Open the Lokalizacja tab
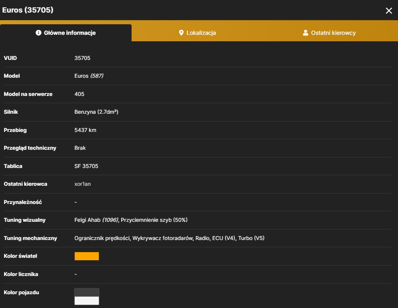Viewport: 398px width, 308px height. tap(198, 33)
